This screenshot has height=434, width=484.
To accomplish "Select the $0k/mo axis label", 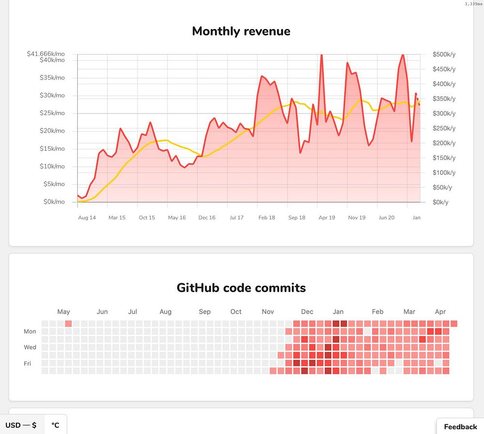I will point(54,202).
